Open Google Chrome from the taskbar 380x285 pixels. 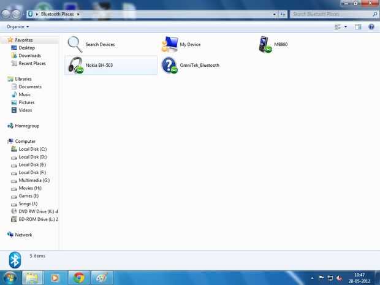click(x=79, y=278)
